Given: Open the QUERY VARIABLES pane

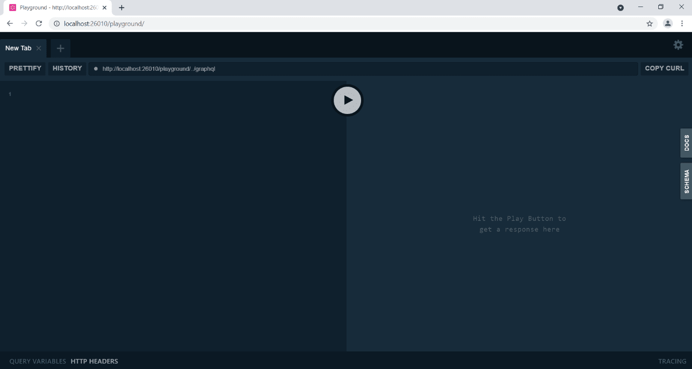Looking at the screenshot, I should [38, 361].
